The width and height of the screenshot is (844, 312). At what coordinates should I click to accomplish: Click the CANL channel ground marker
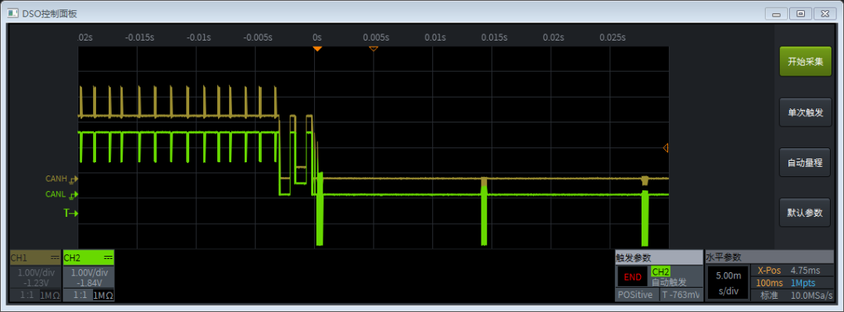coord(75,195)
